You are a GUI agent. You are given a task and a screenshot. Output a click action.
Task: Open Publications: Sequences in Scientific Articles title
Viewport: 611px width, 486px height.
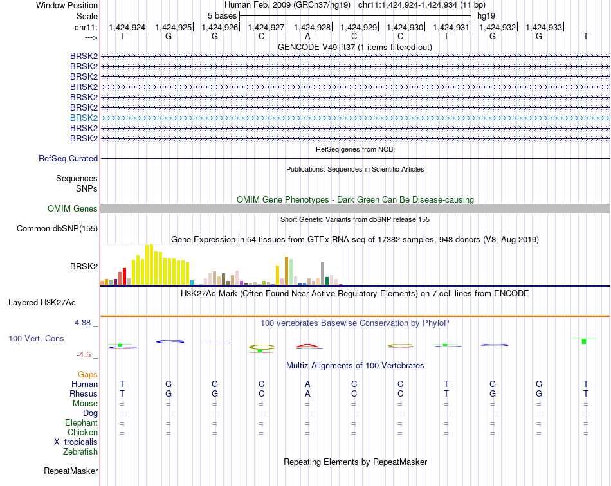pos(355,169)
